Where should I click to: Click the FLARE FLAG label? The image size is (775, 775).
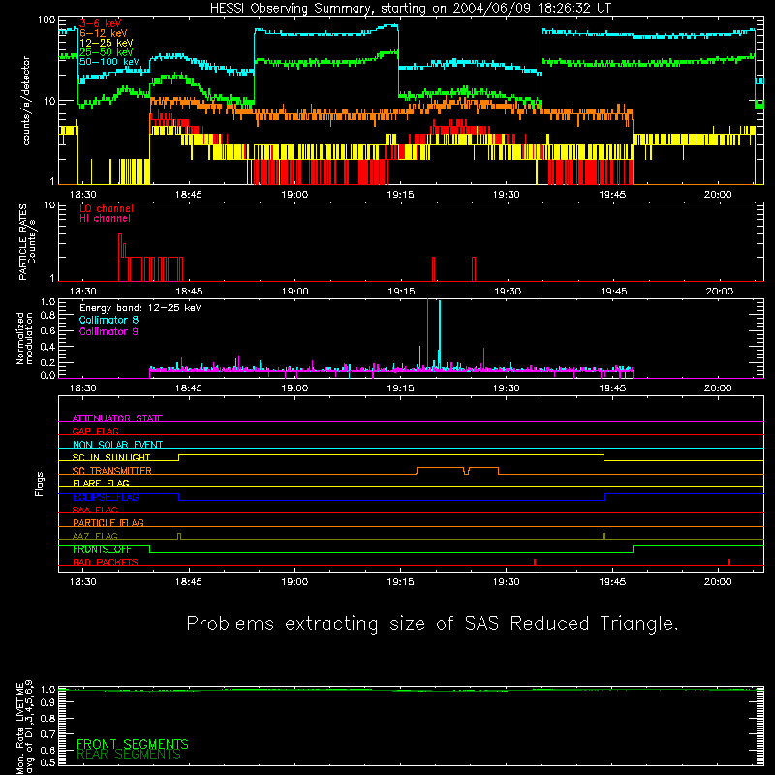click(x=101, y=483)
